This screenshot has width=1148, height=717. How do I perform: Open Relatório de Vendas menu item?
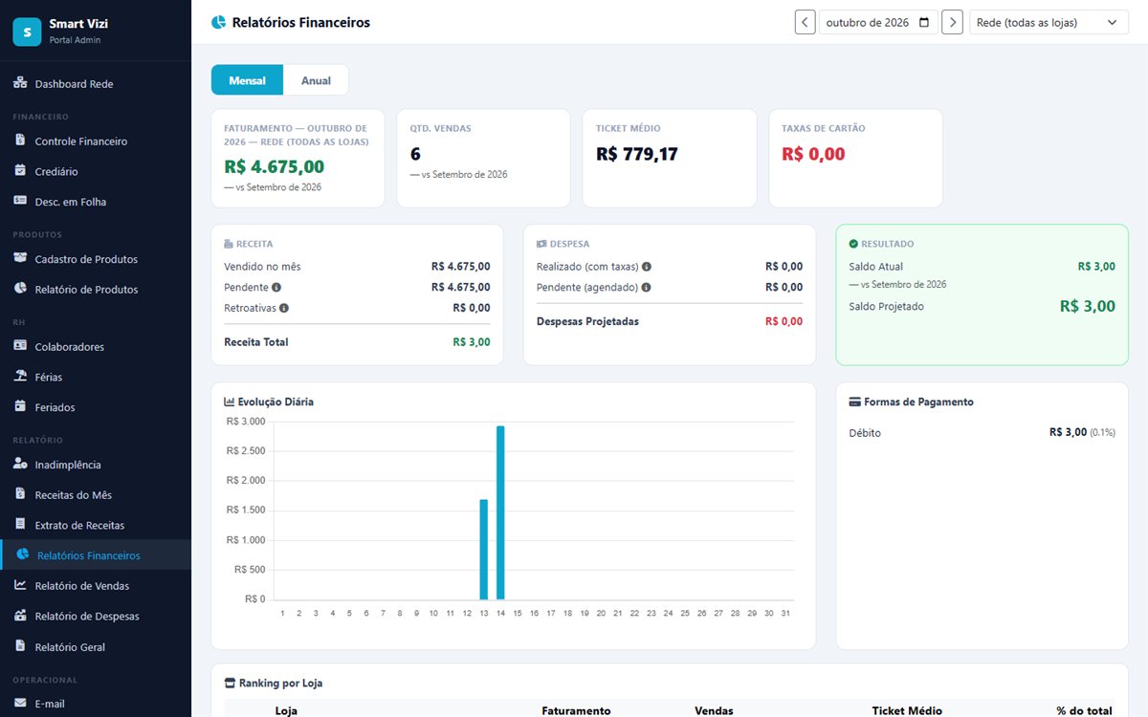point(96,585)
